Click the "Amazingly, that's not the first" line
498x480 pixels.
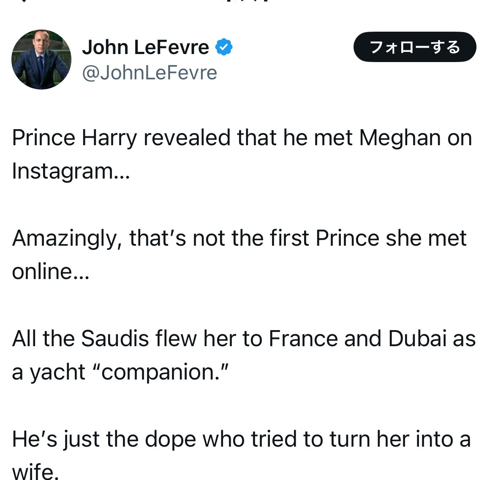click(x=239, y=238)
